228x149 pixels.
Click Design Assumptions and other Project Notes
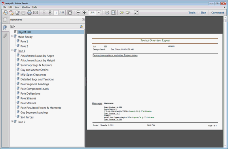tap(115, 55)
